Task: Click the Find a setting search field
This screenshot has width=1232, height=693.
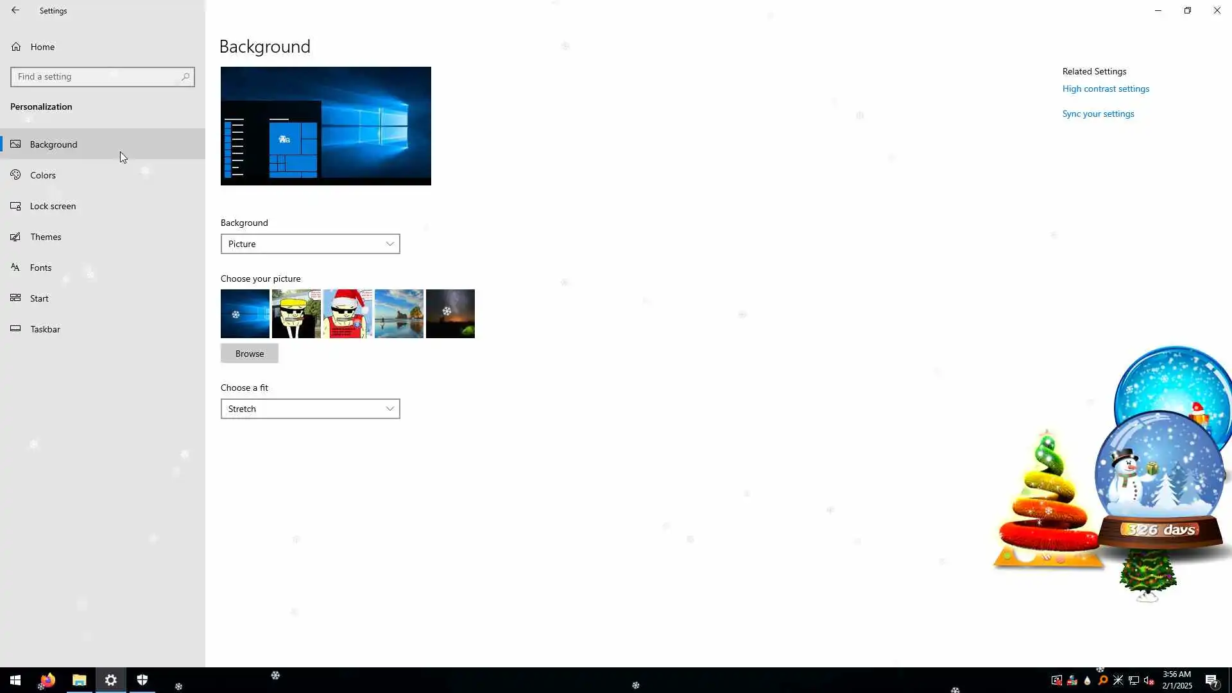Action: coord(96,77)
